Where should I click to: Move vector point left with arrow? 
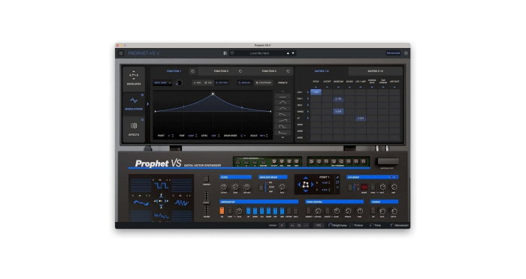click(299, 184)
